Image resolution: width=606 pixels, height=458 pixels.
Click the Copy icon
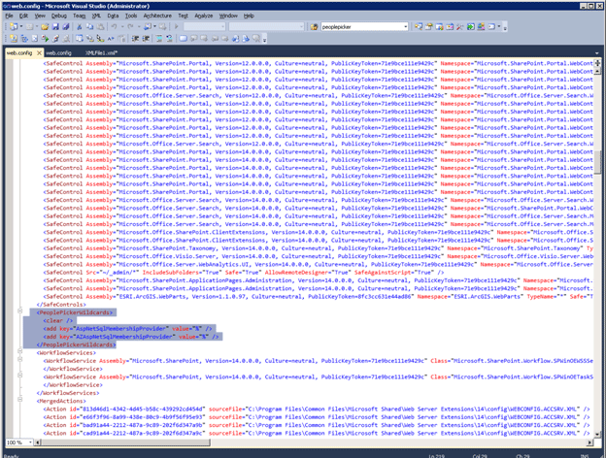coord(89,26)
